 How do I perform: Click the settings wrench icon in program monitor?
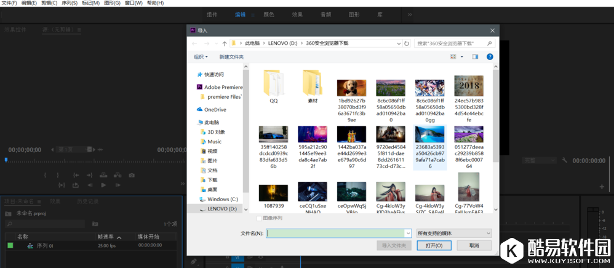coord(564,160)
